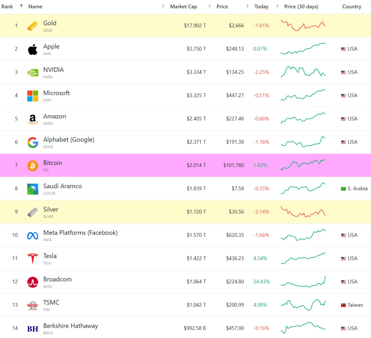
Task: Sort by Price using its sort arrows
Action: (247, 6)
